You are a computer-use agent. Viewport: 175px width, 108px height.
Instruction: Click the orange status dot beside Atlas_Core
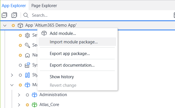pos(27,105)
